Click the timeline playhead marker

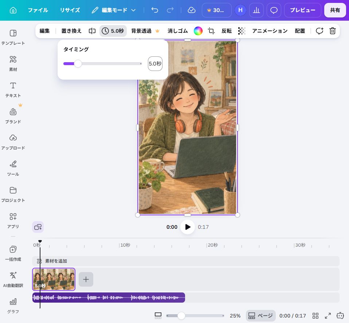pos(40,242)
